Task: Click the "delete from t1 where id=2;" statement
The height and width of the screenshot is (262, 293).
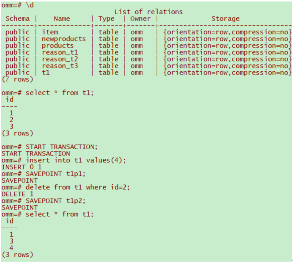Action: (x=78, y=187)
